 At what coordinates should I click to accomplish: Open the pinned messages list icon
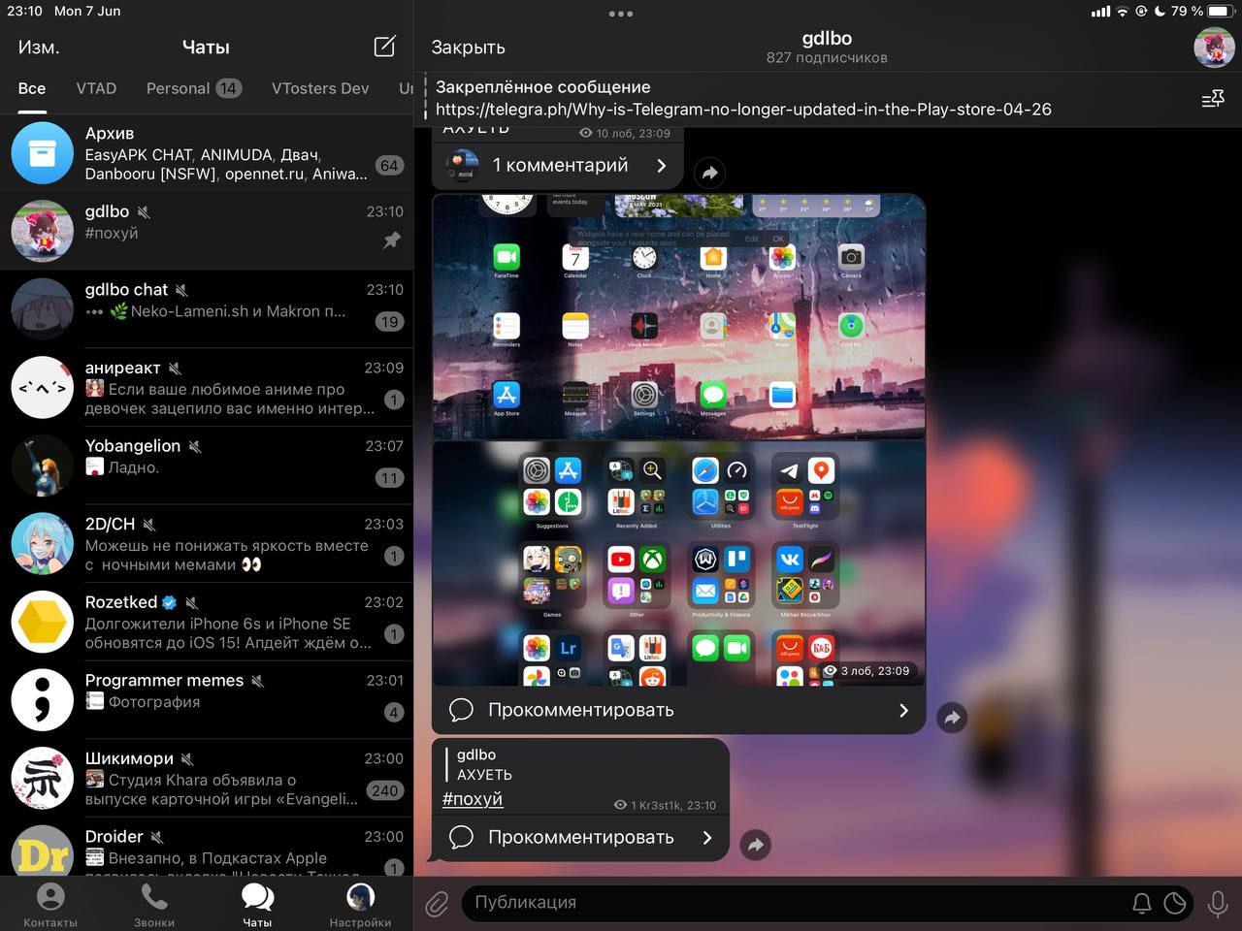pos(1212,99)
